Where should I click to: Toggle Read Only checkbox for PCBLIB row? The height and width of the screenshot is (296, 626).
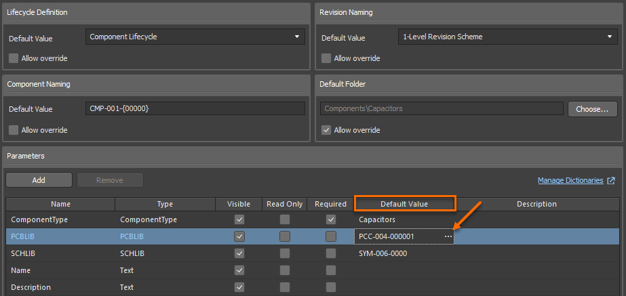pyautogui.click(x=285, y=236)
